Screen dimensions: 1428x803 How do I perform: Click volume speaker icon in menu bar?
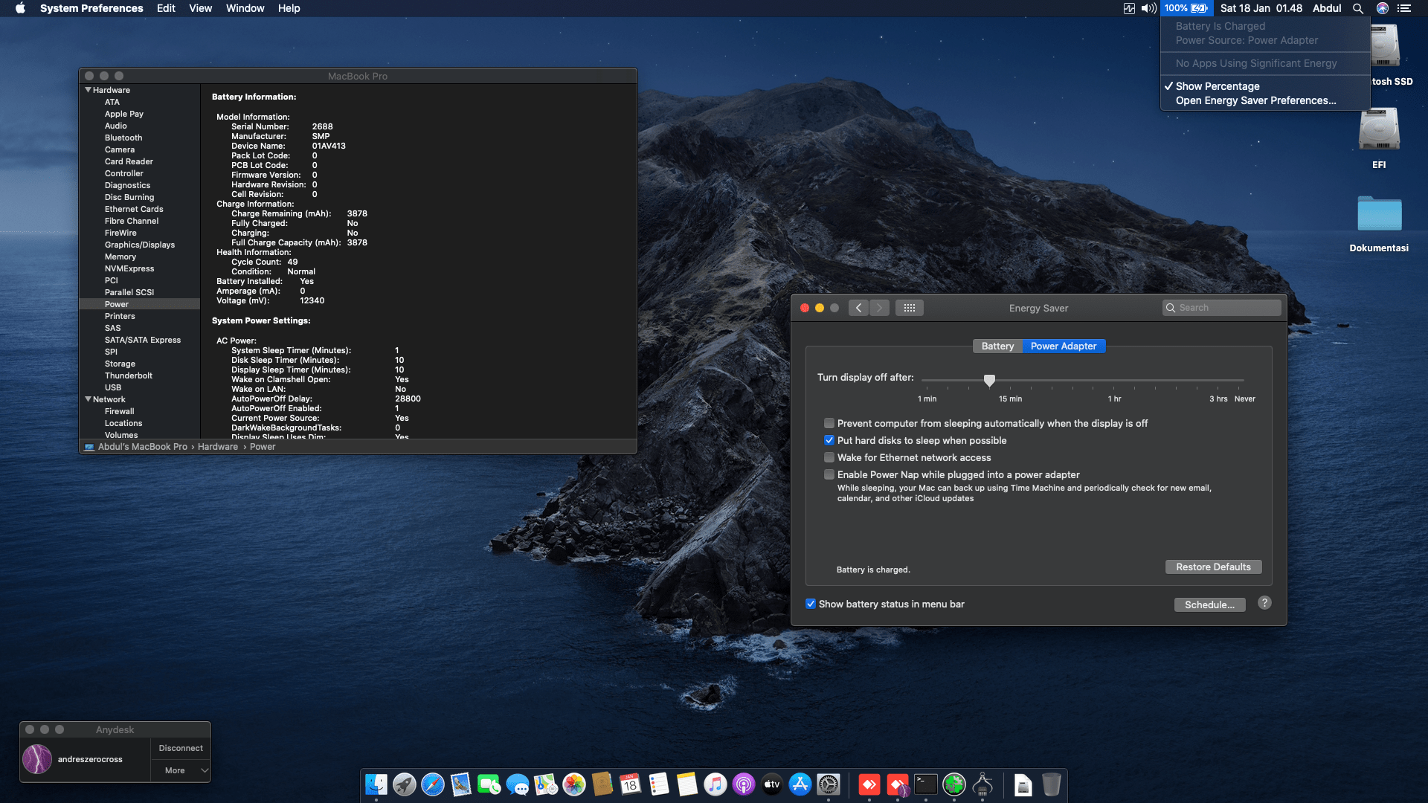(x=1149, y=8)
